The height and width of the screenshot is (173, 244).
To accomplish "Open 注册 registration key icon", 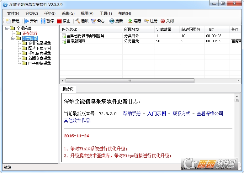I will coord(146,21).
